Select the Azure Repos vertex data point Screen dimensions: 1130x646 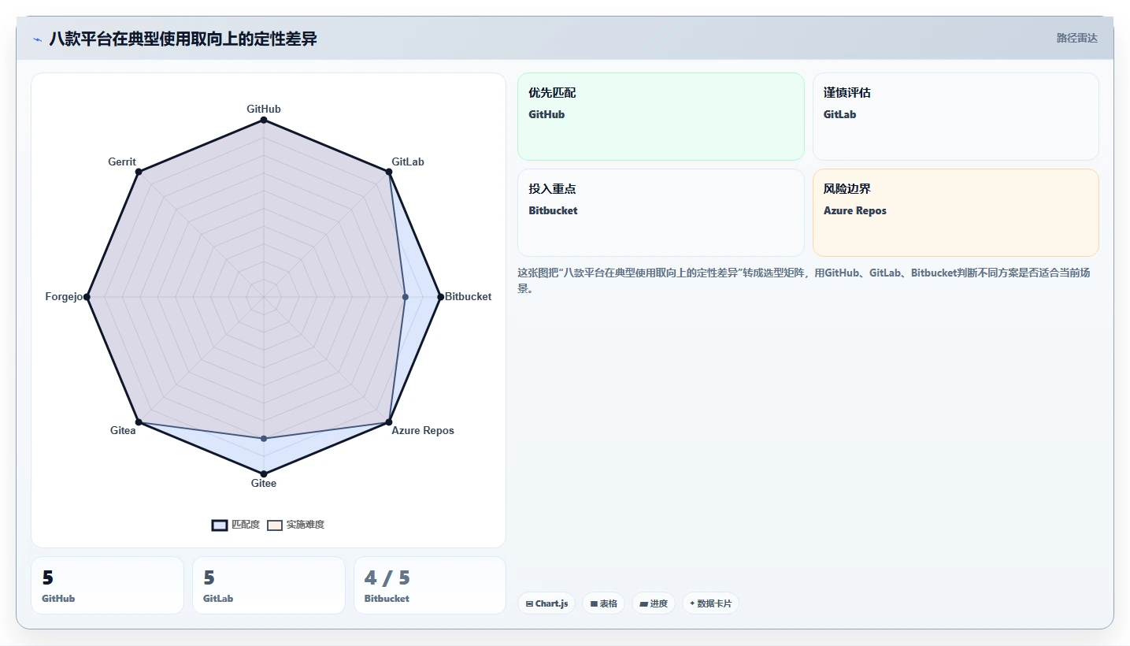click(389, 422)
